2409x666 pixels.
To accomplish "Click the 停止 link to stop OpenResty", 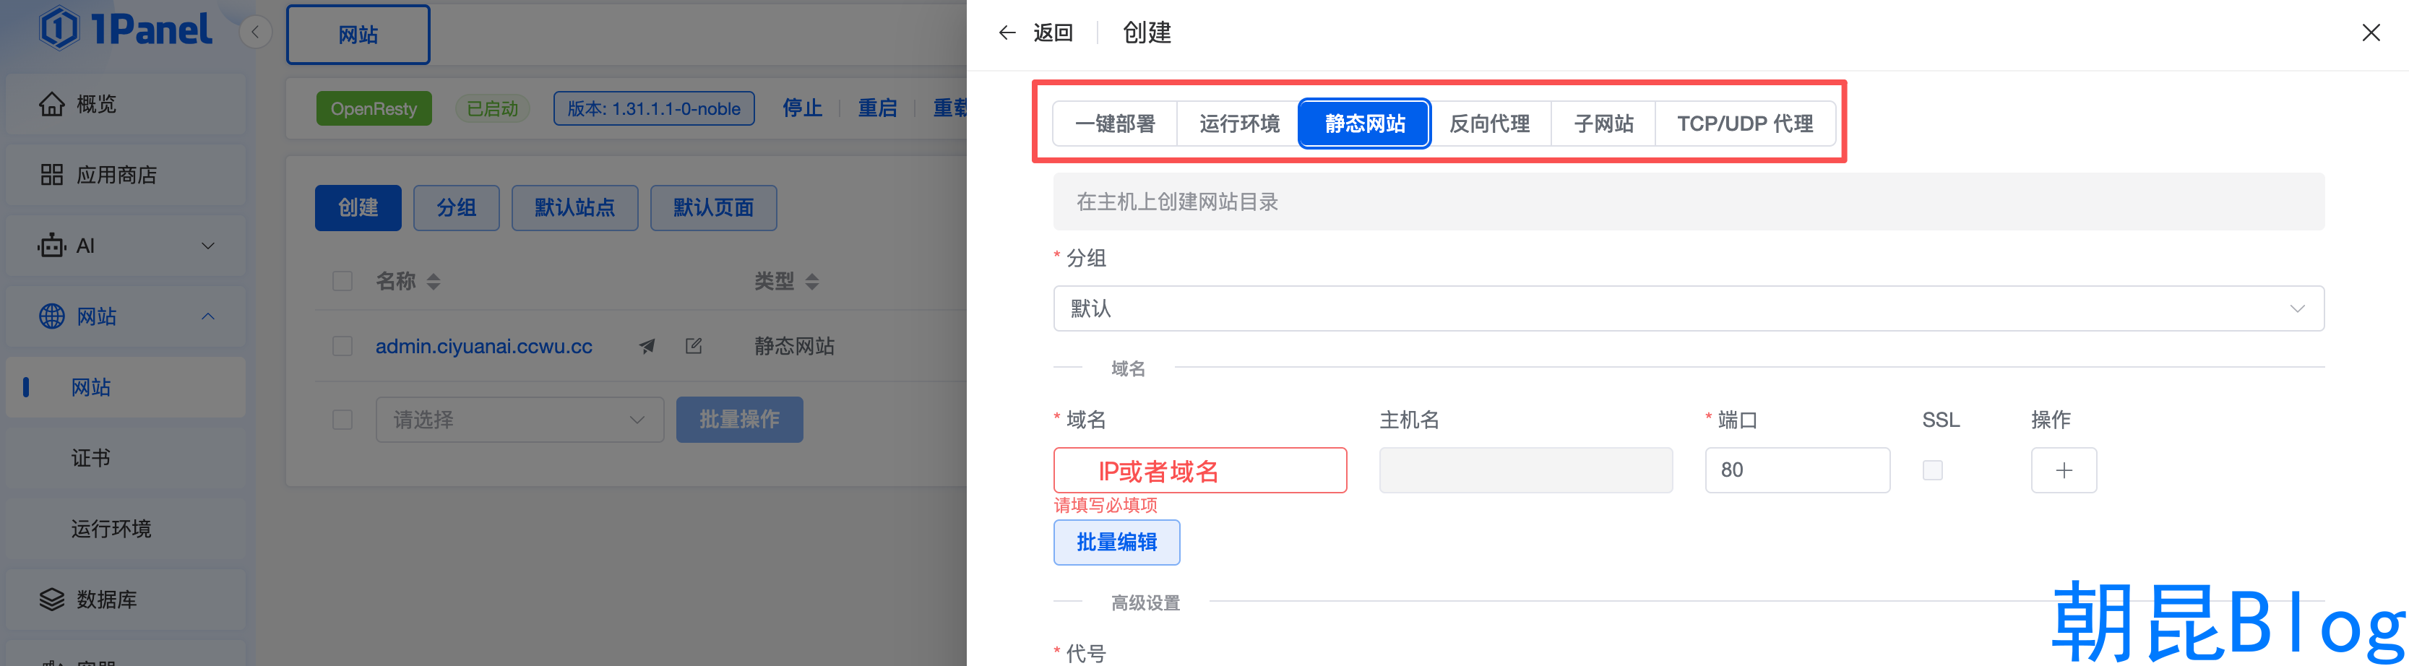I will [x=802, y=108].
